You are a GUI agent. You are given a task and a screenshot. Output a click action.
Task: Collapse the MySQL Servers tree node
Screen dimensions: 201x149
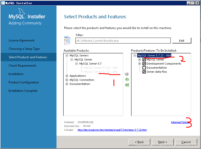pos(67,55)
